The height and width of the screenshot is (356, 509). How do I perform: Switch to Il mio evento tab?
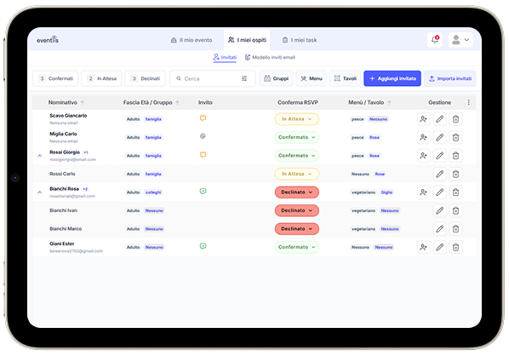point(192,40)
